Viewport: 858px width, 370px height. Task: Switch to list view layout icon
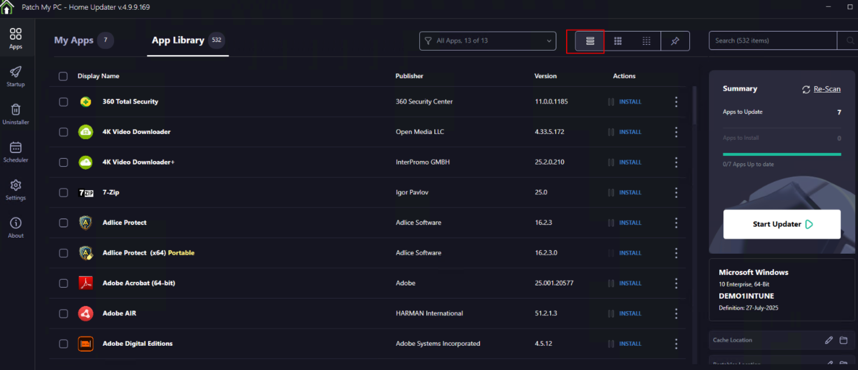590,41
